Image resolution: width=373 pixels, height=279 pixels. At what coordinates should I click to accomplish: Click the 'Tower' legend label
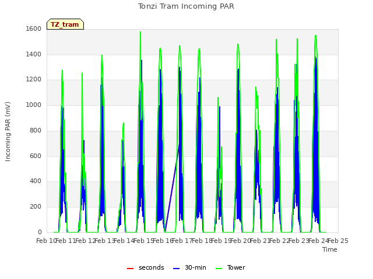[x=236, y=267]
